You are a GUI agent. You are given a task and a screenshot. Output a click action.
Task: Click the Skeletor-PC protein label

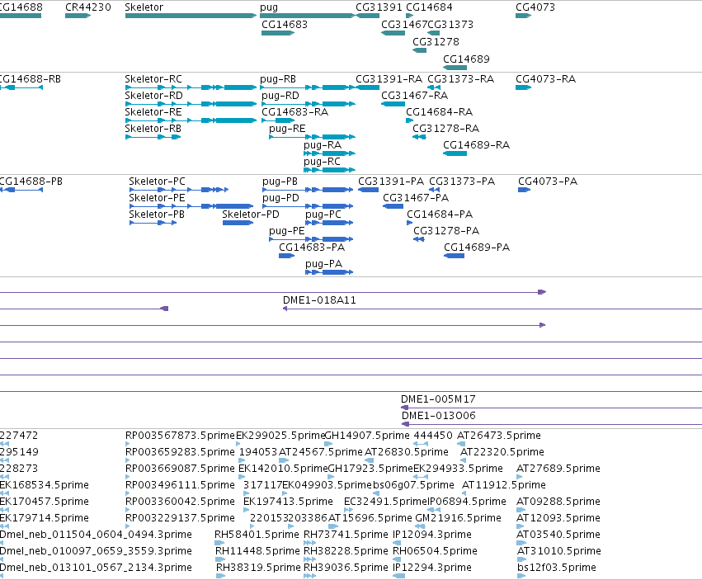[157, 182]
